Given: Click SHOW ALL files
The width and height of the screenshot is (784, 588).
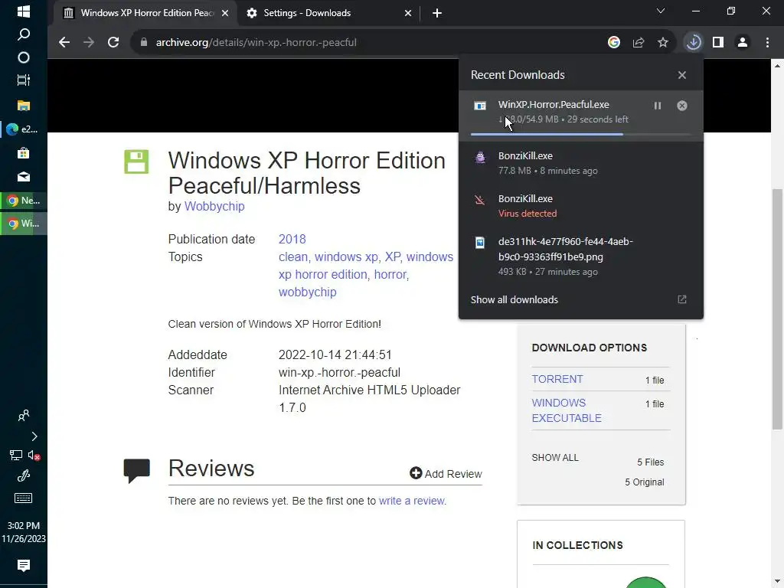Looking at the screenshot, I should tap(555, 458).
